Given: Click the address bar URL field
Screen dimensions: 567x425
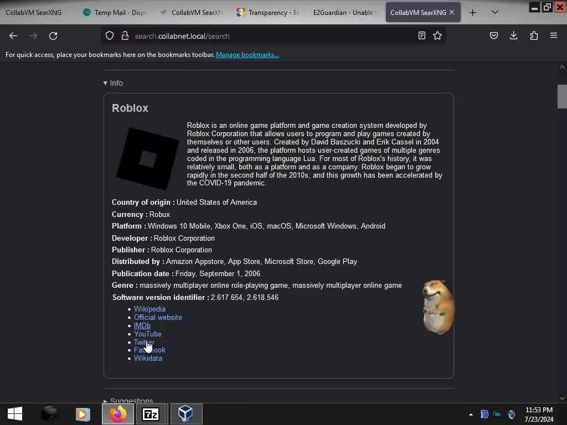Looking at the screenshot, I should tap(273, 36).
